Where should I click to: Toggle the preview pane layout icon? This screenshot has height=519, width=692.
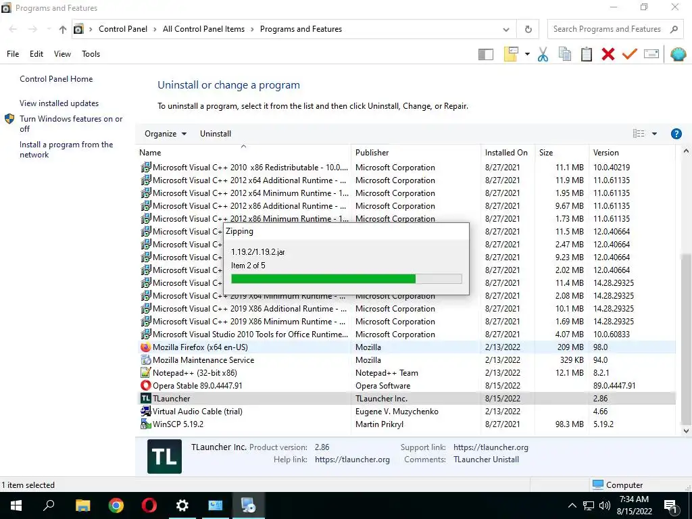(x=485, y=54)
